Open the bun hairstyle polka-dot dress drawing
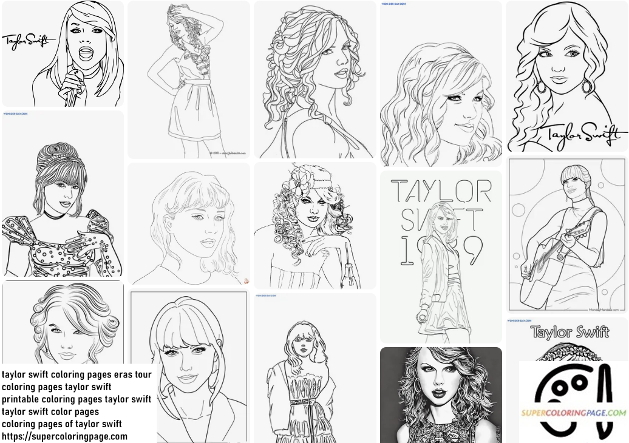Viewport: 629px width, 443px height. click(63, 194)
